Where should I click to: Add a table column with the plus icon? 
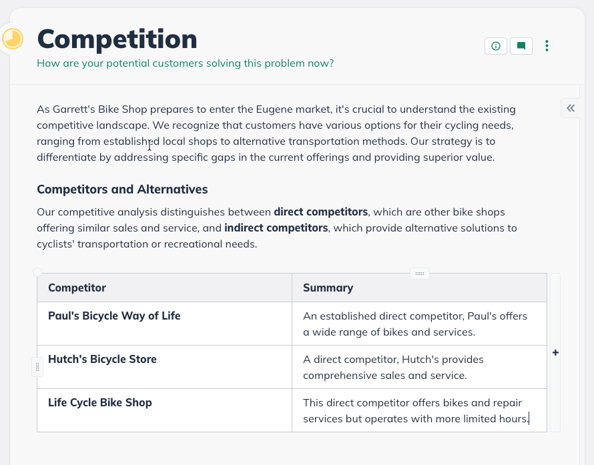coord(555,352)
